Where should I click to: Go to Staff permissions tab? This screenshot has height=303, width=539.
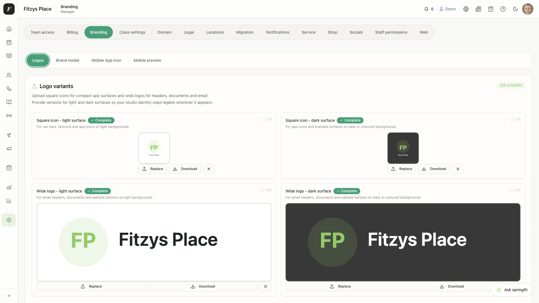[391, 32]
